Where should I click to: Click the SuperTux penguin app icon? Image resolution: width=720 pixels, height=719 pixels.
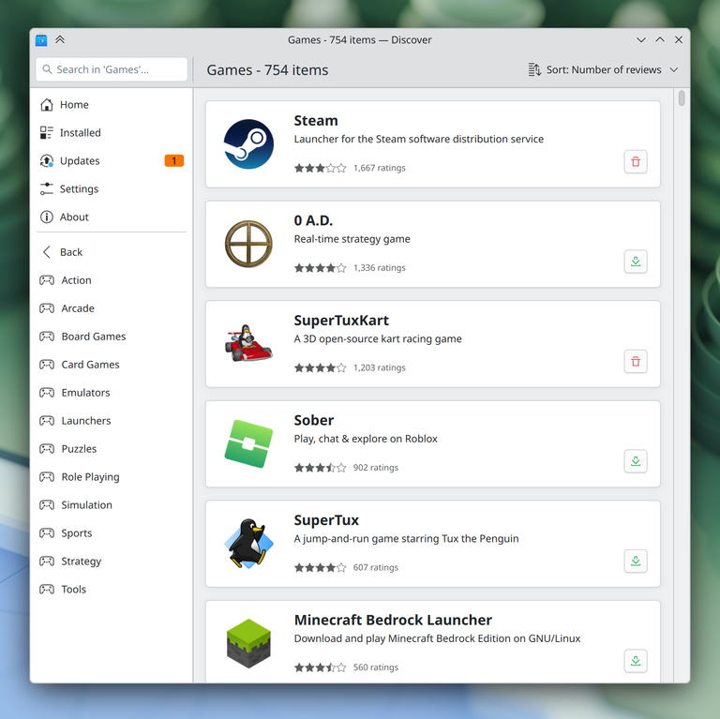(x=248, y=544)
